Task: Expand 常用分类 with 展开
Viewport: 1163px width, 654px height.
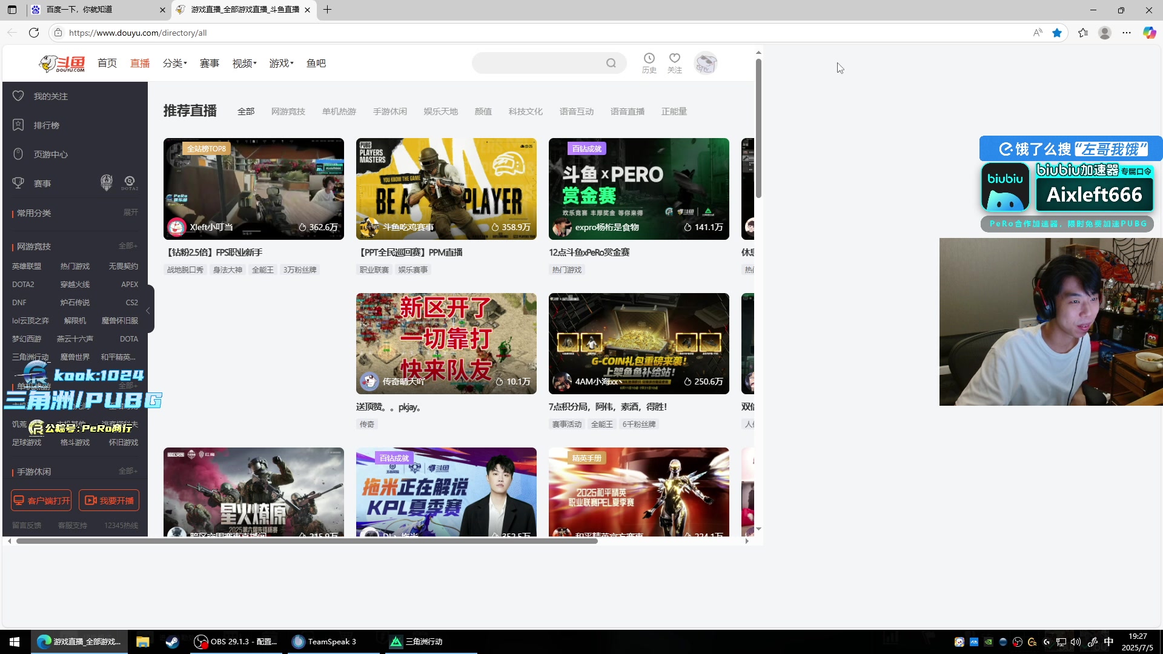Action: [x=131, y=213]
